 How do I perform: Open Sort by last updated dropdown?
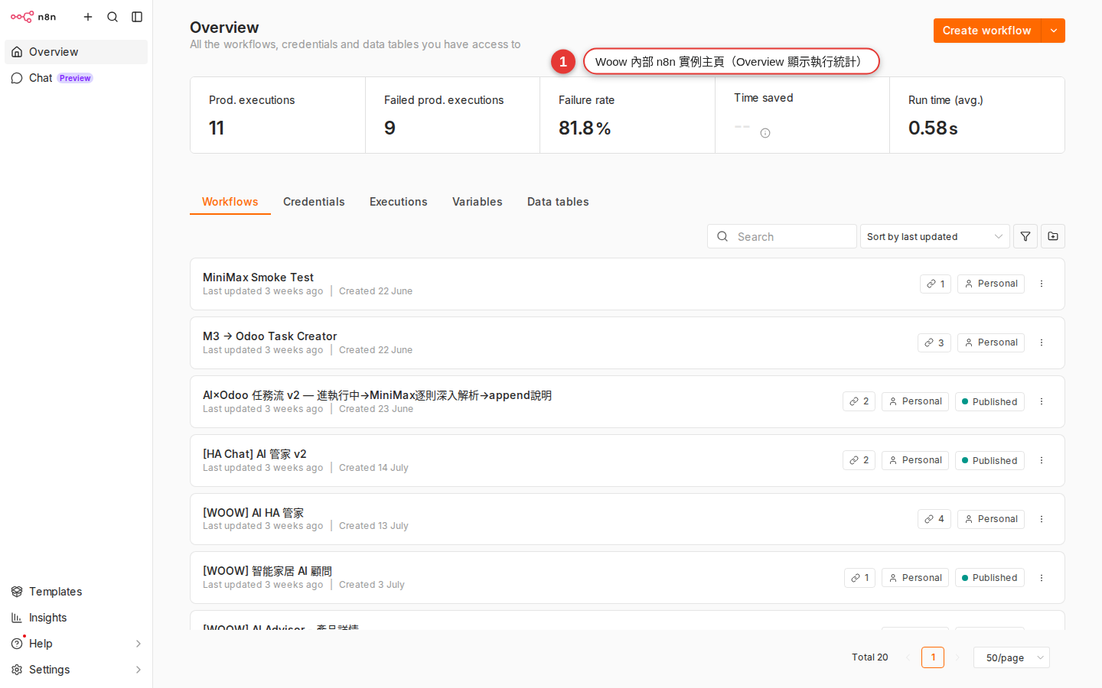(x=934, y=236)
